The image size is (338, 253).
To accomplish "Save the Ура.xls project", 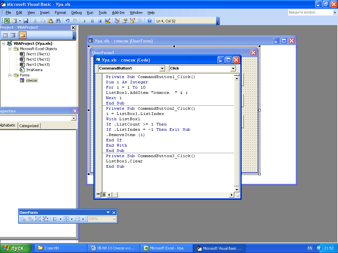I will coord(26,21).
